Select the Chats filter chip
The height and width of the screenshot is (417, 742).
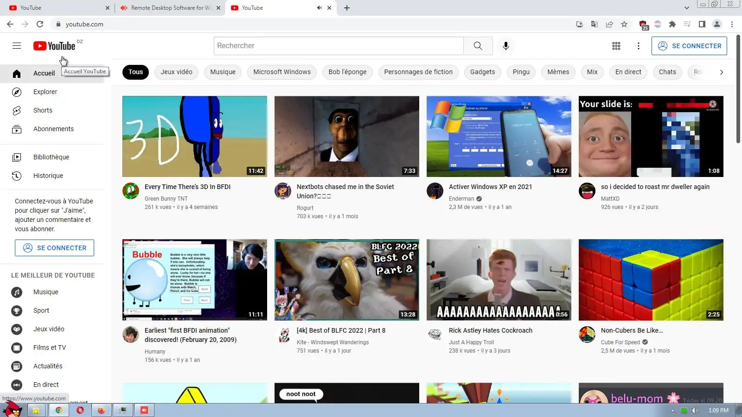[667, 72]
